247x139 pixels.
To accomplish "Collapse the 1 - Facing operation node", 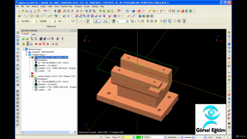I will tap(30, 58).
